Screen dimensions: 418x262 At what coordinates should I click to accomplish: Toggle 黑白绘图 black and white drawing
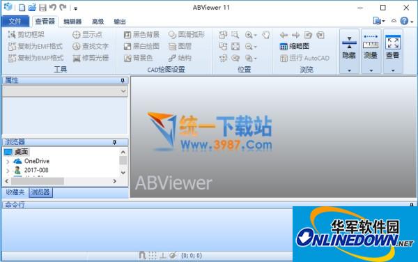pos(142,47)
